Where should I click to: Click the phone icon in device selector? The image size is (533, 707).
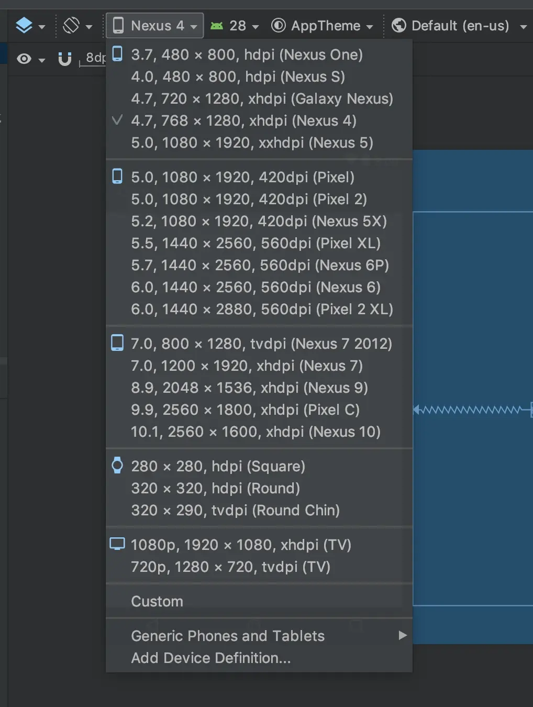(118, 25)
